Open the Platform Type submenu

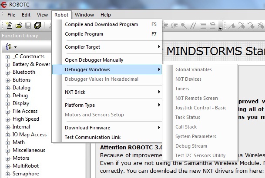tap(107, 105)
